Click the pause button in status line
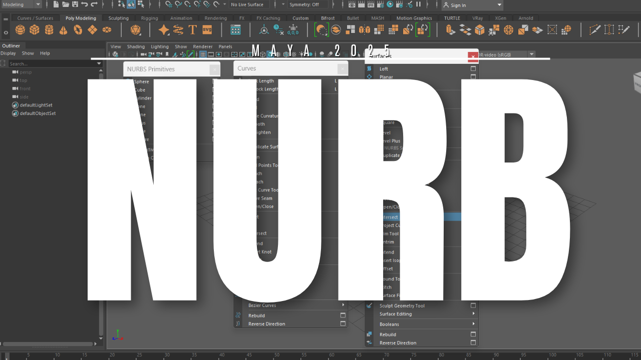This screenshot has width=641, height=360. coord(419,4)
